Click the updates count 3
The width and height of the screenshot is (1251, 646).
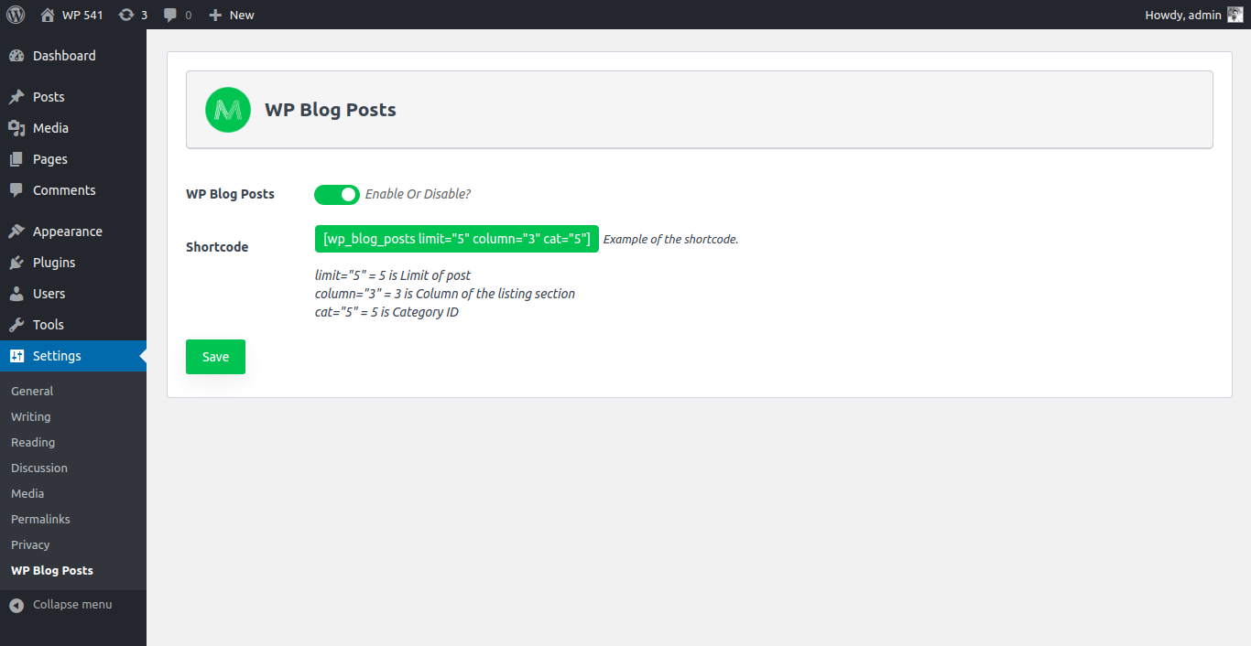[x=144, y=15]
